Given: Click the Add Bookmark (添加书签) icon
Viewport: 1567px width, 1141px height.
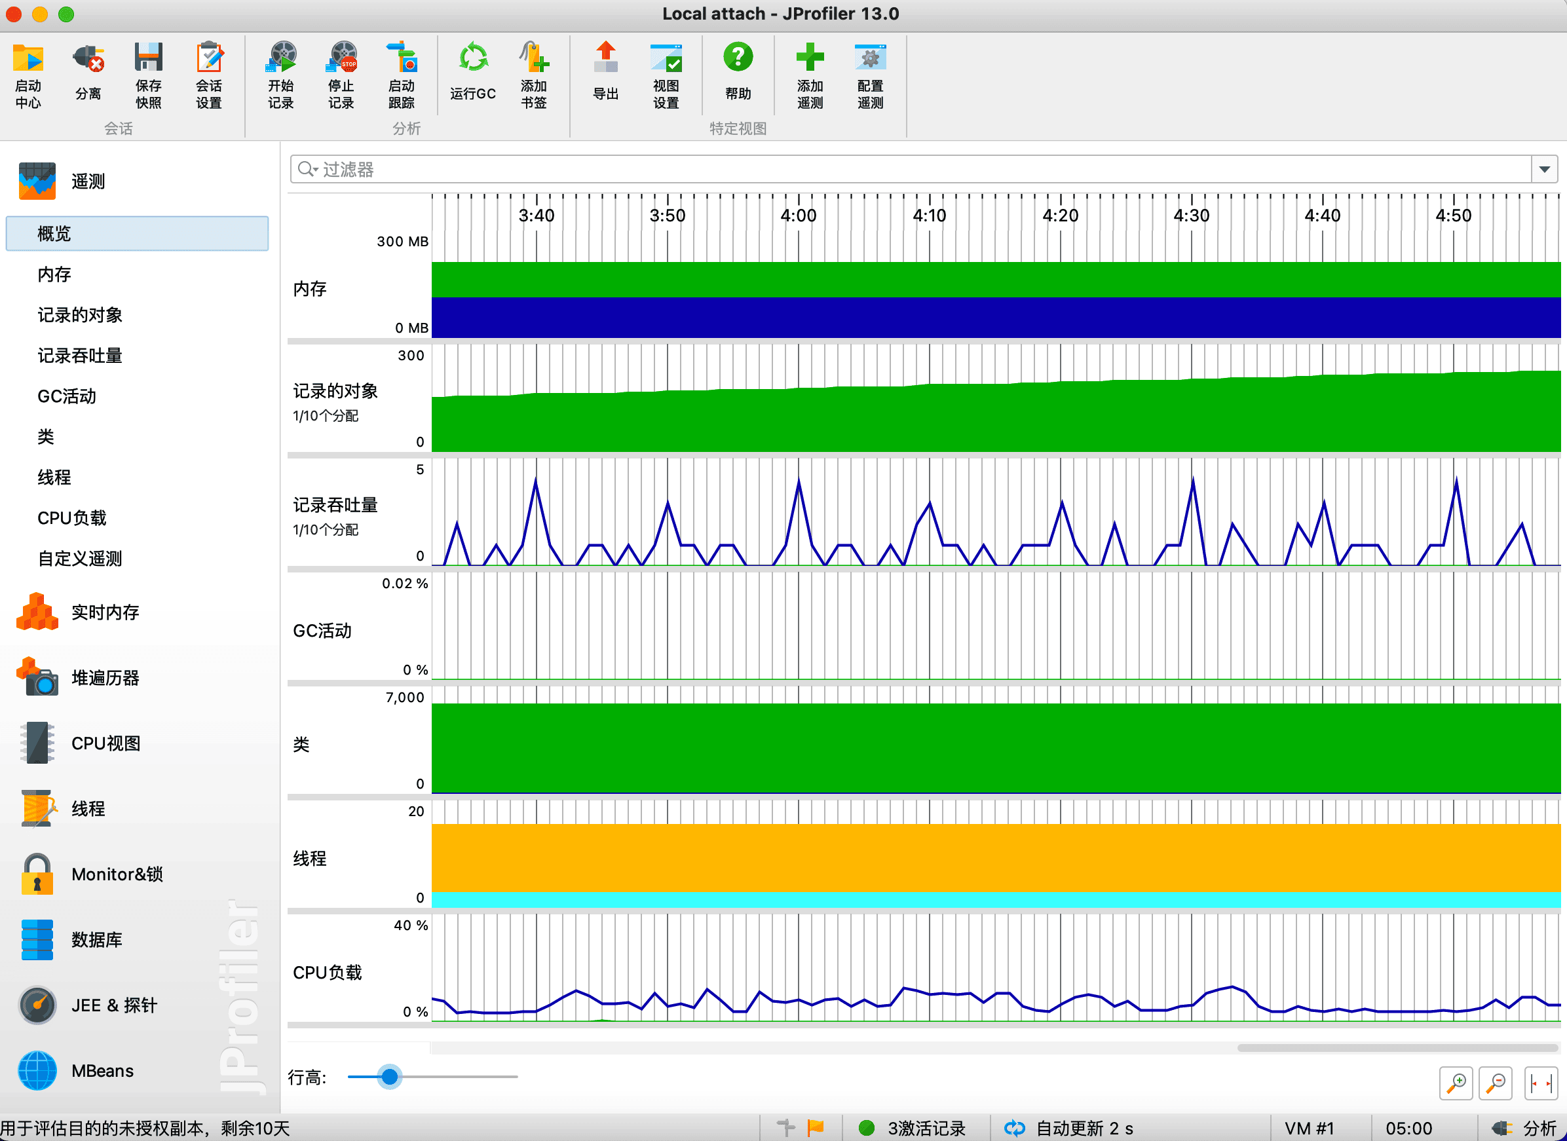Looking at the screenshot, I should [x=533, y=58].
